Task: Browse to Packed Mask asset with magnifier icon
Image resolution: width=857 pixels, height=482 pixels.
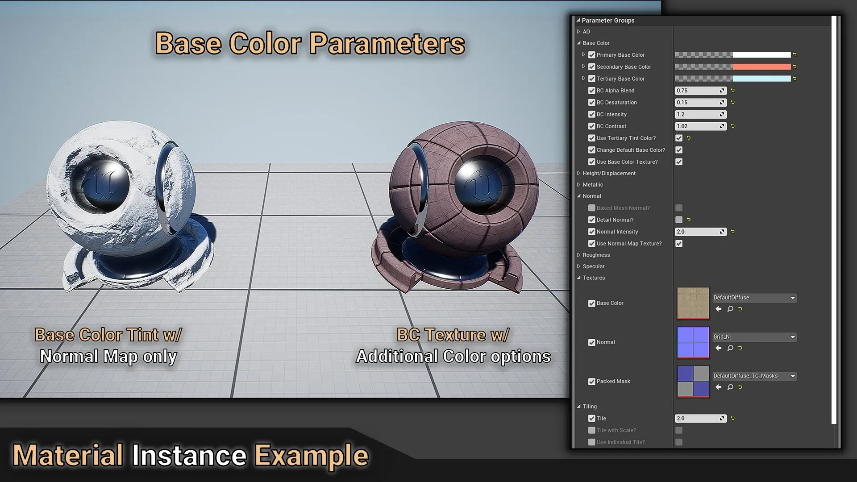Action: pyautogui.click(x=730, y=387)
